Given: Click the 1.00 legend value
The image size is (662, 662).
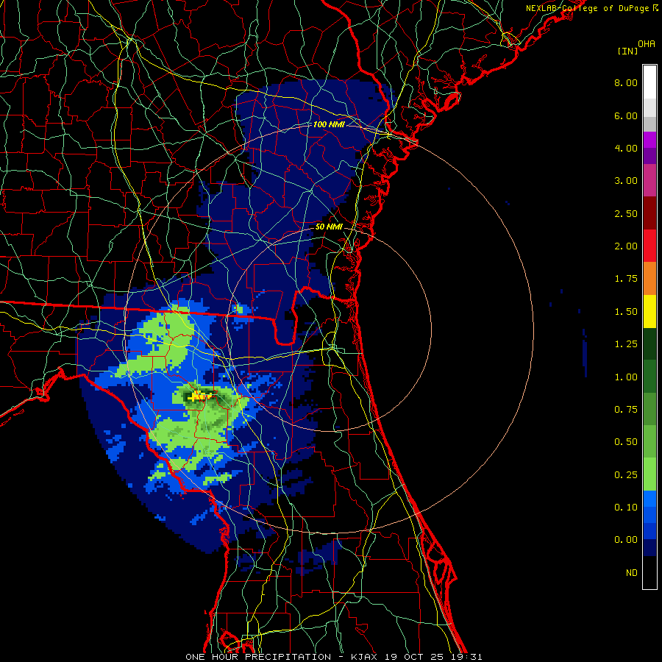Looking at the screenshot, I should pos(626,377).
